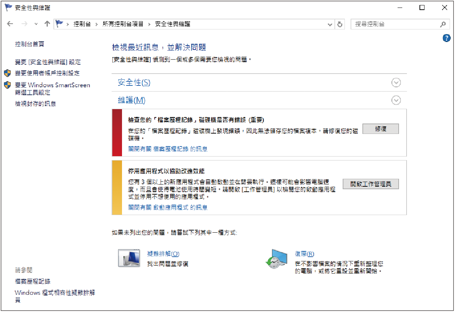Screen dimensions: 455x312
Task: Open 變更使用者帳戶控制設定 link
Action: [47, 73]
